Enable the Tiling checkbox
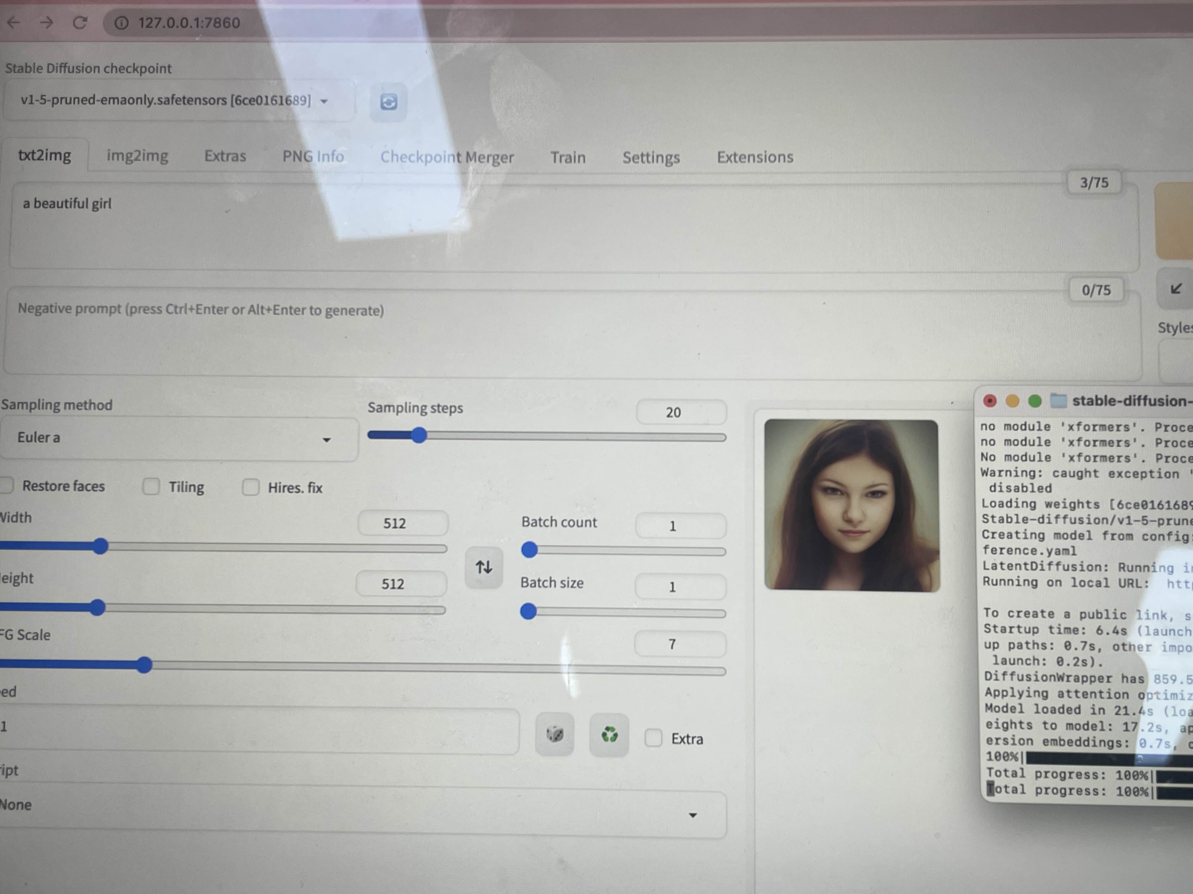The image size is (1193, 894). 151,487
